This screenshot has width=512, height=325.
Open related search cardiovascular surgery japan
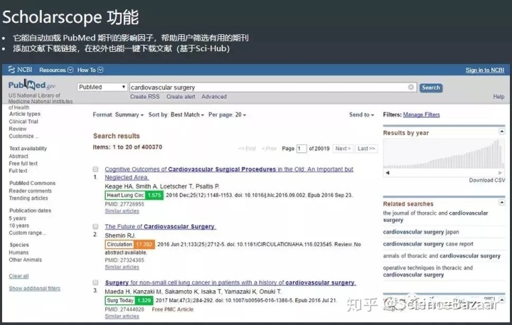421,232
